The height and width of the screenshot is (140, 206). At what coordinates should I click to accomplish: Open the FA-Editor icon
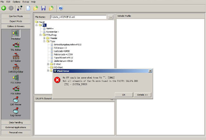pyautogui.click(x=16, y=33)
